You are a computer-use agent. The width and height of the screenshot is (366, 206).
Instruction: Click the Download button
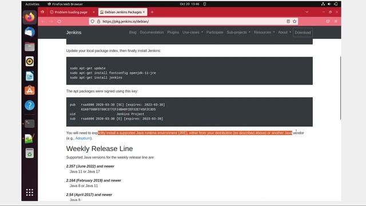point(303,33)
